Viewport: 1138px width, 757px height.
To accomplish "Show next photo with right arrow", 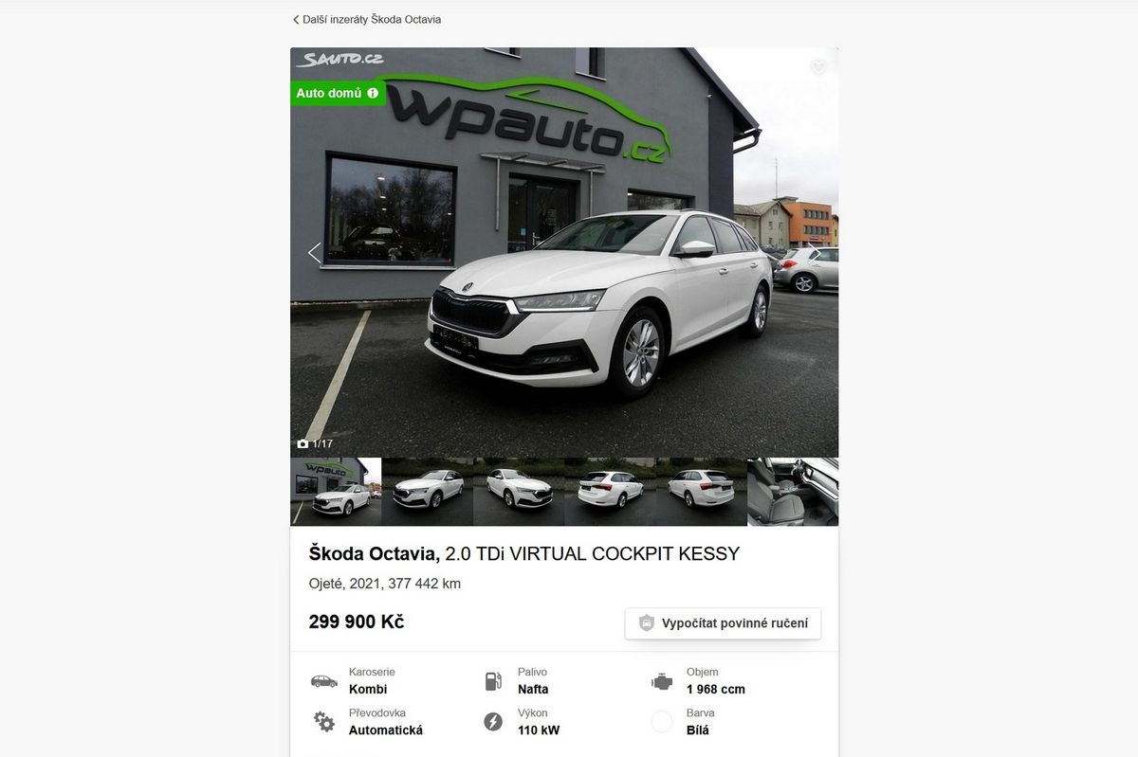I will click(x=814, y=253).
